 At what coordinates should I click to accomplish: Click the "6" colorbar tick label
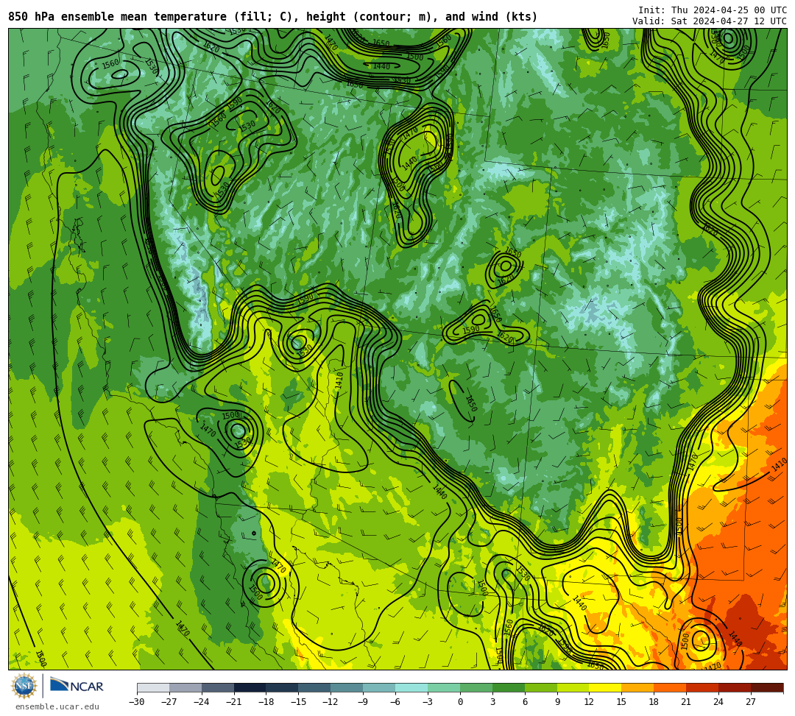(x=526, y=702)
